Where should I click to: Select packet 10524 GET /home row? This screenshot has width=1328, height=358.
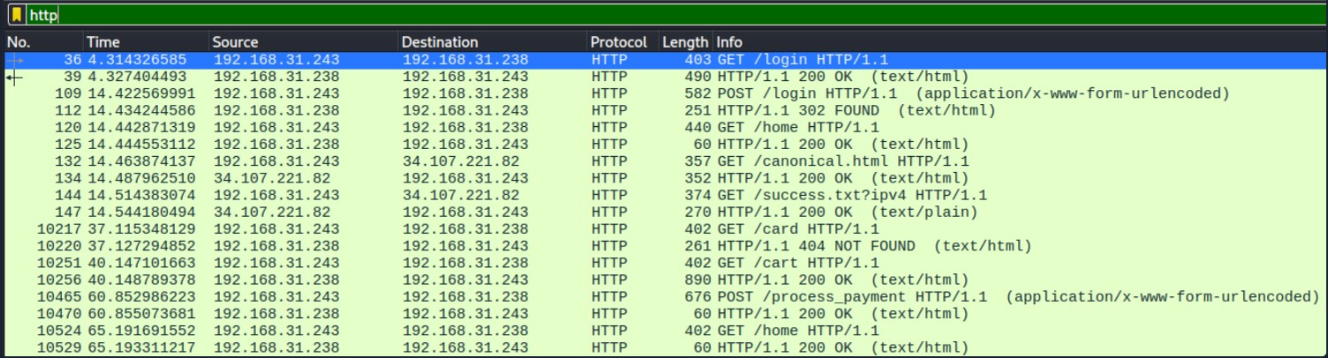664,331
